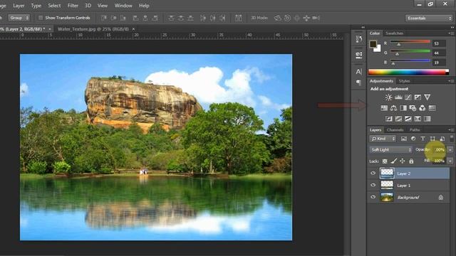Open the Layers panel flyout menu
This screenshot has width=456, height=256.
[x=451, y=129]
